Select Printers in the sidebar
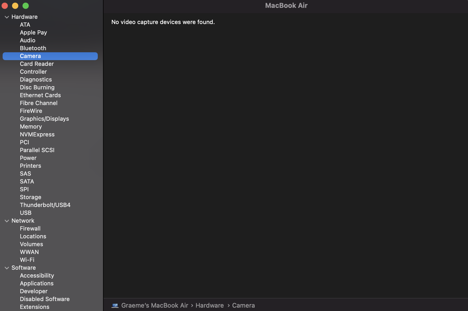468x311 pixels. (31, 166)
